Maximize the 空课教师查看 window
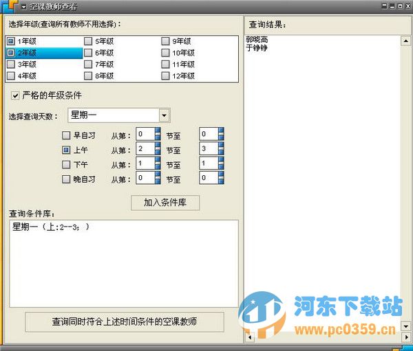 click(x=400, y=5)
